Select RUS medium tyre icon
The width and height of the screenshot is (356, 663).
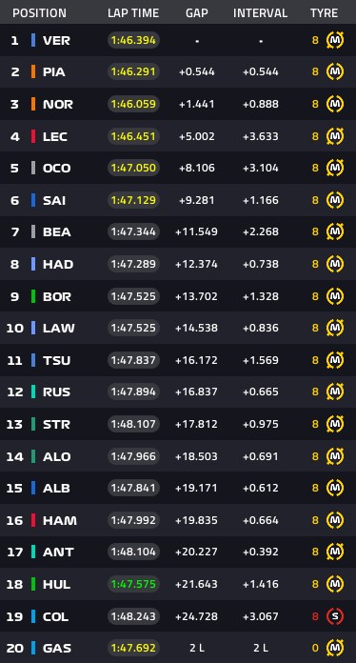[335, 392]
